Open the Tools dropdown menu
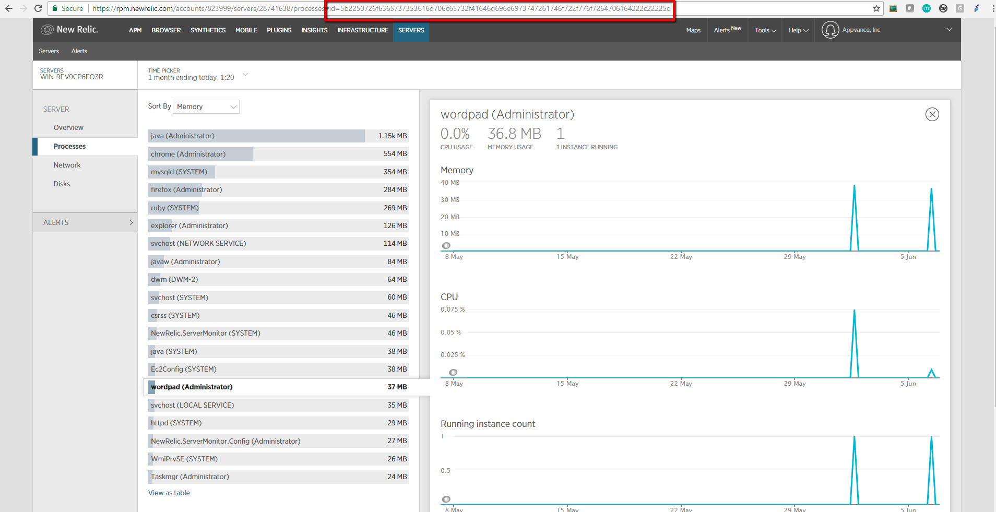The width and height of the screenshot is (996, 512). pyautogui.click(x=765, y=30)
